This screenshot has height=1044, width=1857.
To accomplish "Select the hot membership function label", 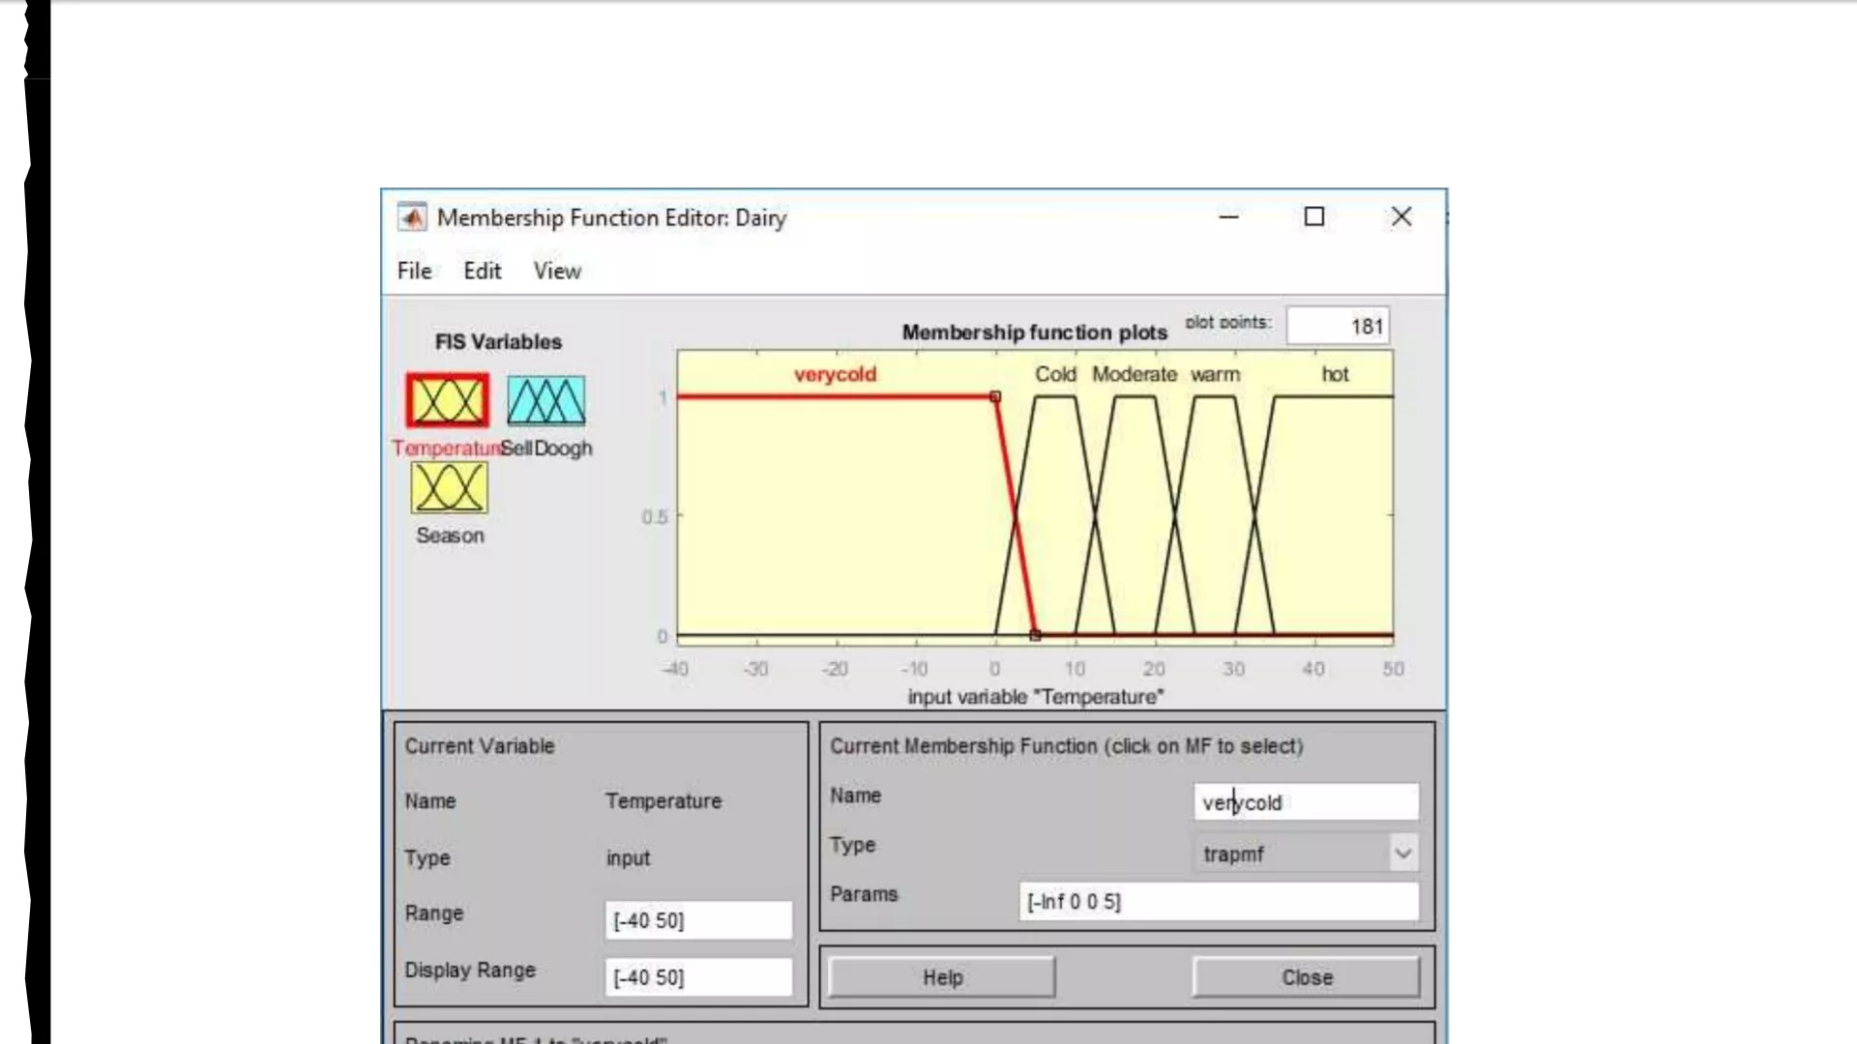I will click(x=1335, y=374).
